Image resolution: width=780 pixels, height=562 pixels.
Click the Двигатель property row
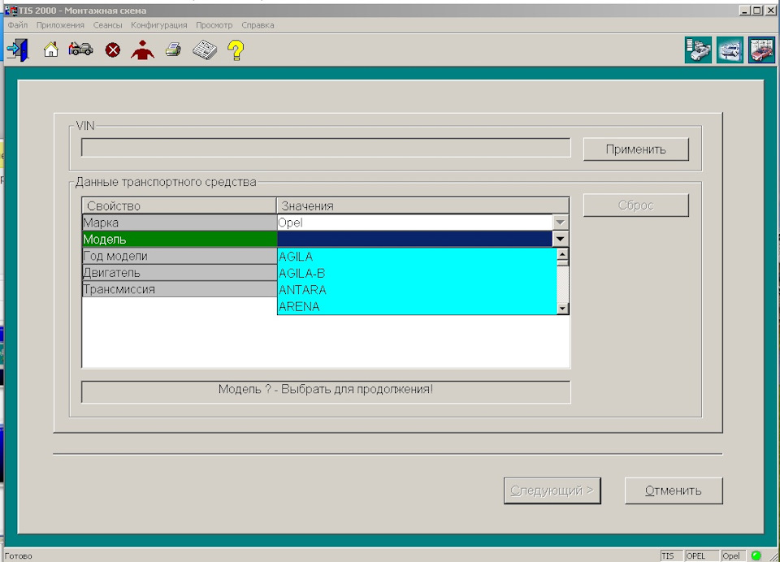[180, 273]
